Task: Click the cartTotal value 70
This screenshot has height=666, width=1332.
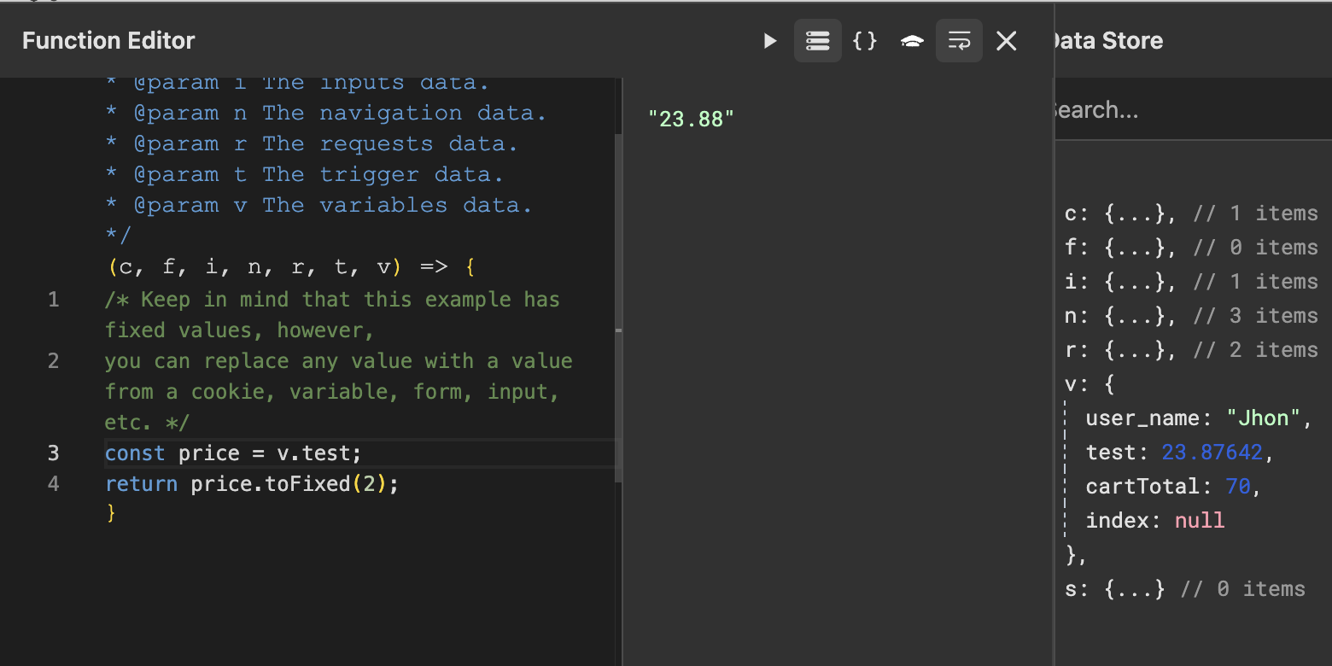Action: click(1238, 487)
